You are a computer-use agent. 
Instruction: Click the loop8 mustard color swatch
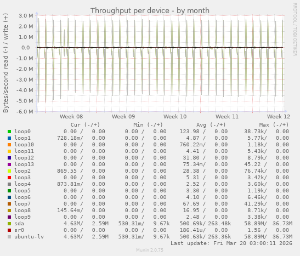[x=9, y=211]
